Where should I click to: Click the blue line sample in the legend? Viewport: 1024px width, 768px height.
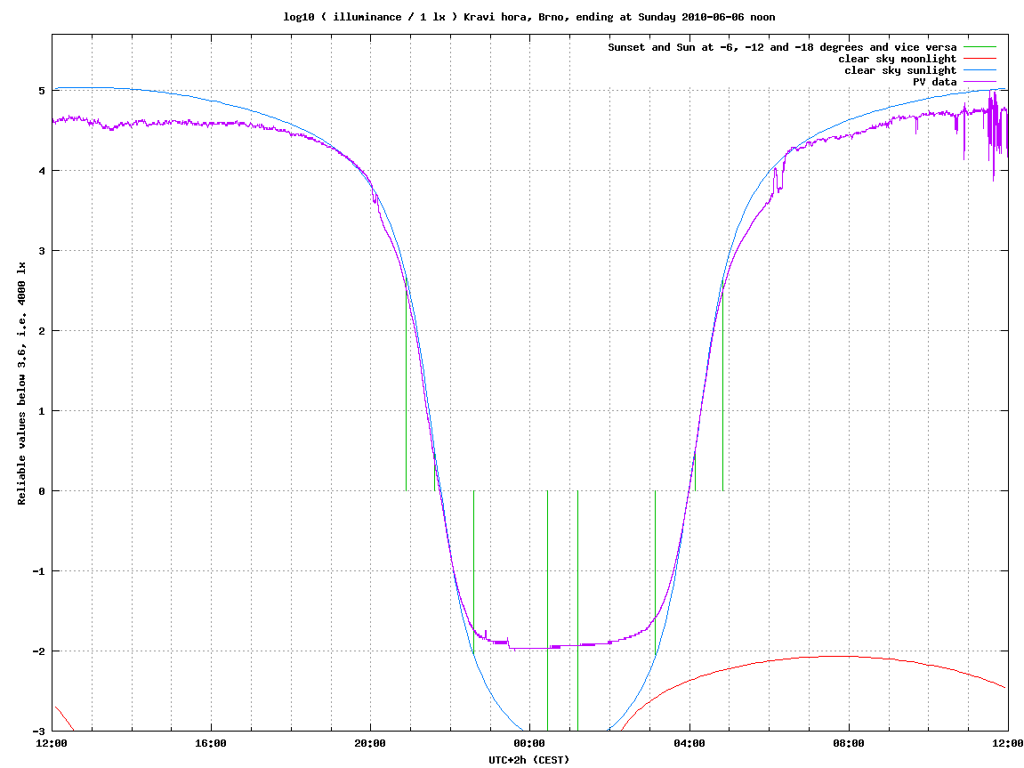tap(980, 70)
